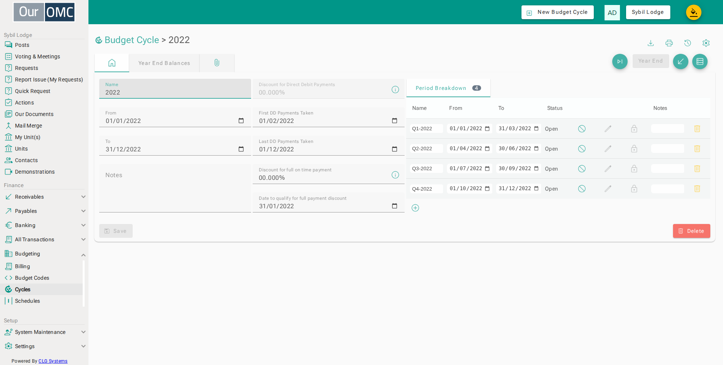
Task: Click the Save button
Action: coord(116,231)
